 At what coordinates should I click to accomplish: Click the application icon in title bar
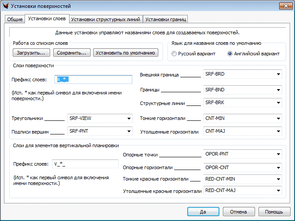pos(5,6)
